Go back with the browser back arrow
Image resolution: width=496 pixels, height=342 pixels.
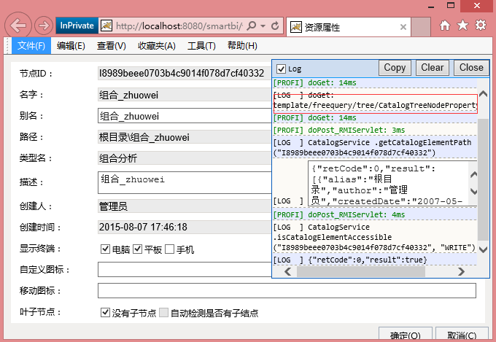tap(18, 26)
